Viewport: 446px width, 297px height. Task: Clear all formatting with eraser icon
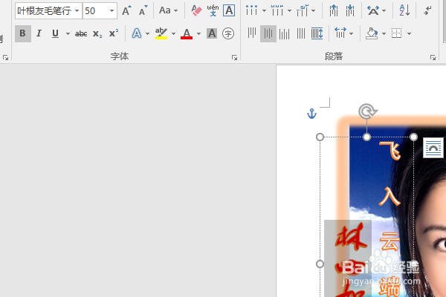pyautogui.click(x=196, y=10)
